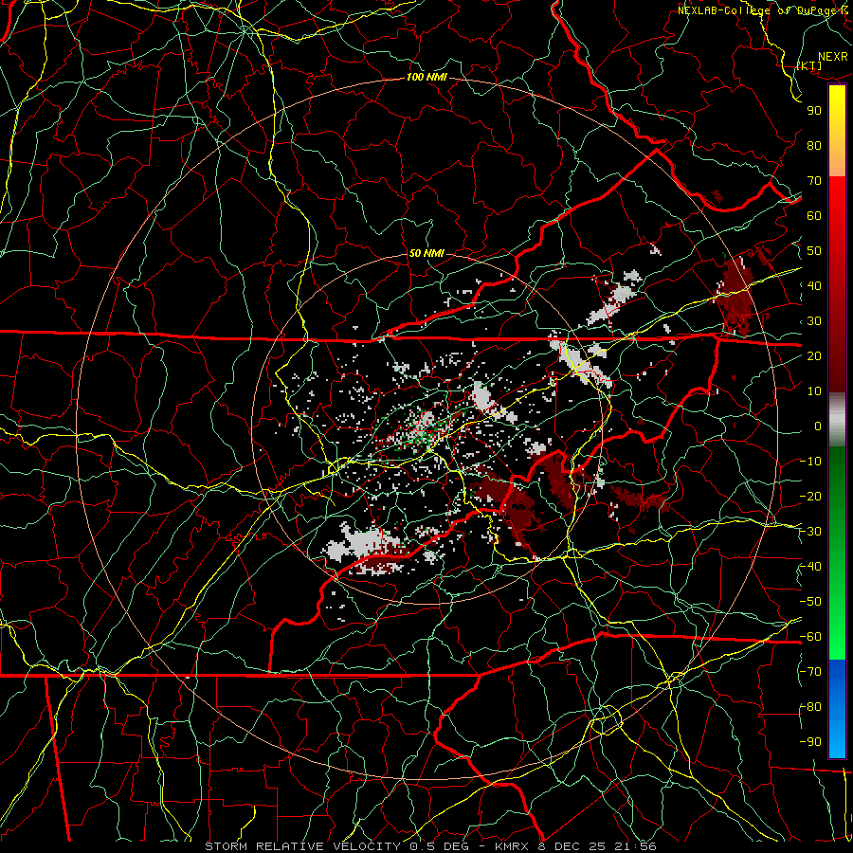Click the -80 value on the velocity scale
The height and width of the screenshot is (853, 853).
(x=810, y=707)
